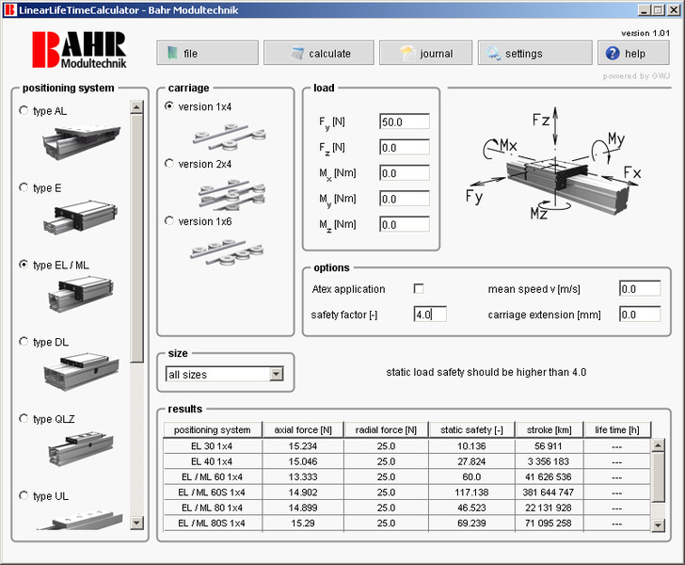Open the size dropdown list
This screenshot has width=685, height=565.
point(276,374)
